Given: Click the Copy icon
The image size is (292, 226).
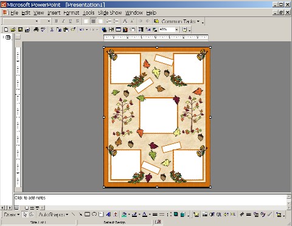Looking at the screenshot, I should pos(59,30).
